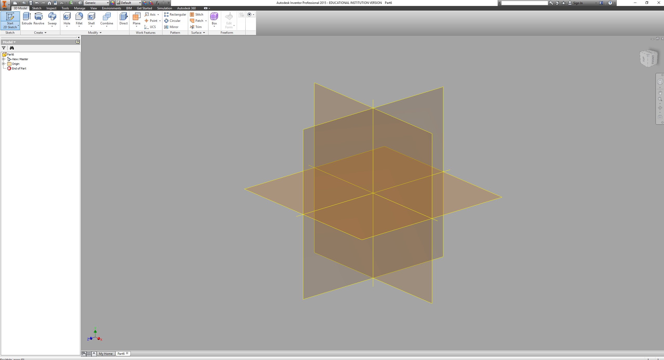Expand the Origin folder node
Viewport: 664px width, 360px height.
pyautogui.click(x=4, y=64)
